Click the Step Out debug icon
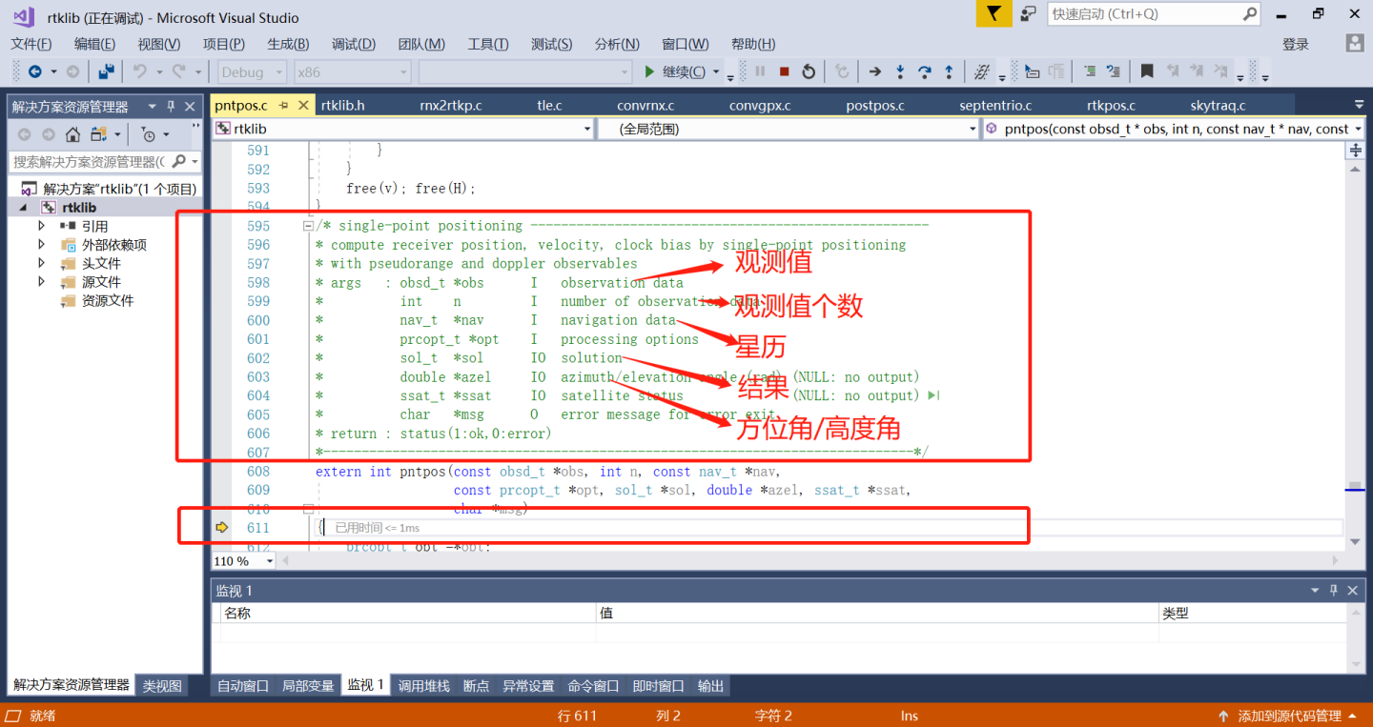Screen dimensions: 1373x727 pos(949,71)
